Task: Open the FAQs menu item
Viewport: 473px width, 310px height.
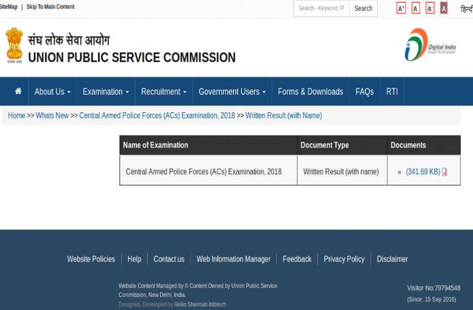Action: click(x=364, y=91)
